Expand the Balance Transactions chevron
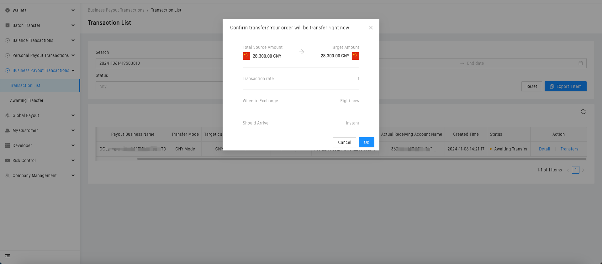 73,40
